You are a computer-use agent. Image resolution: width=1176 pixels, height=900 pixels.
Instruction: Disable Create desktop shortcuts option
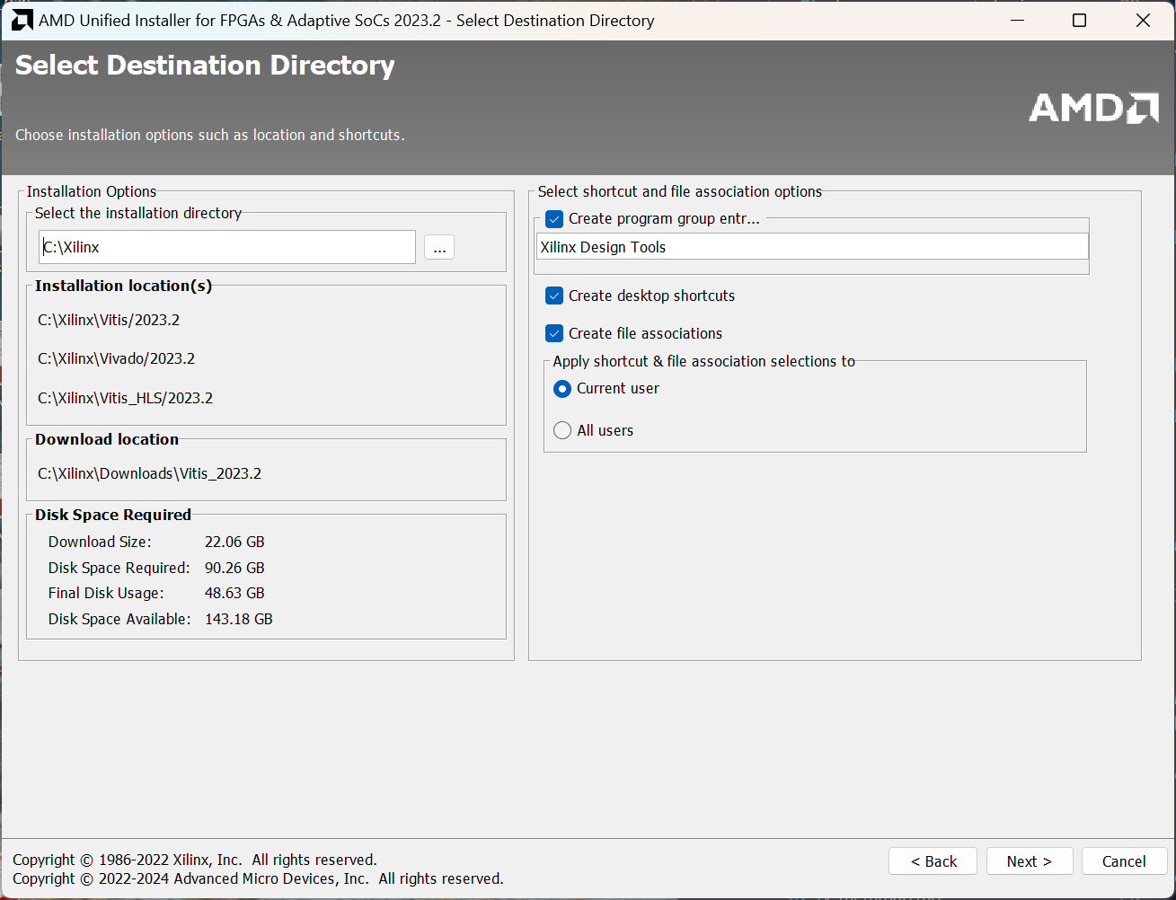pos(554,296)
